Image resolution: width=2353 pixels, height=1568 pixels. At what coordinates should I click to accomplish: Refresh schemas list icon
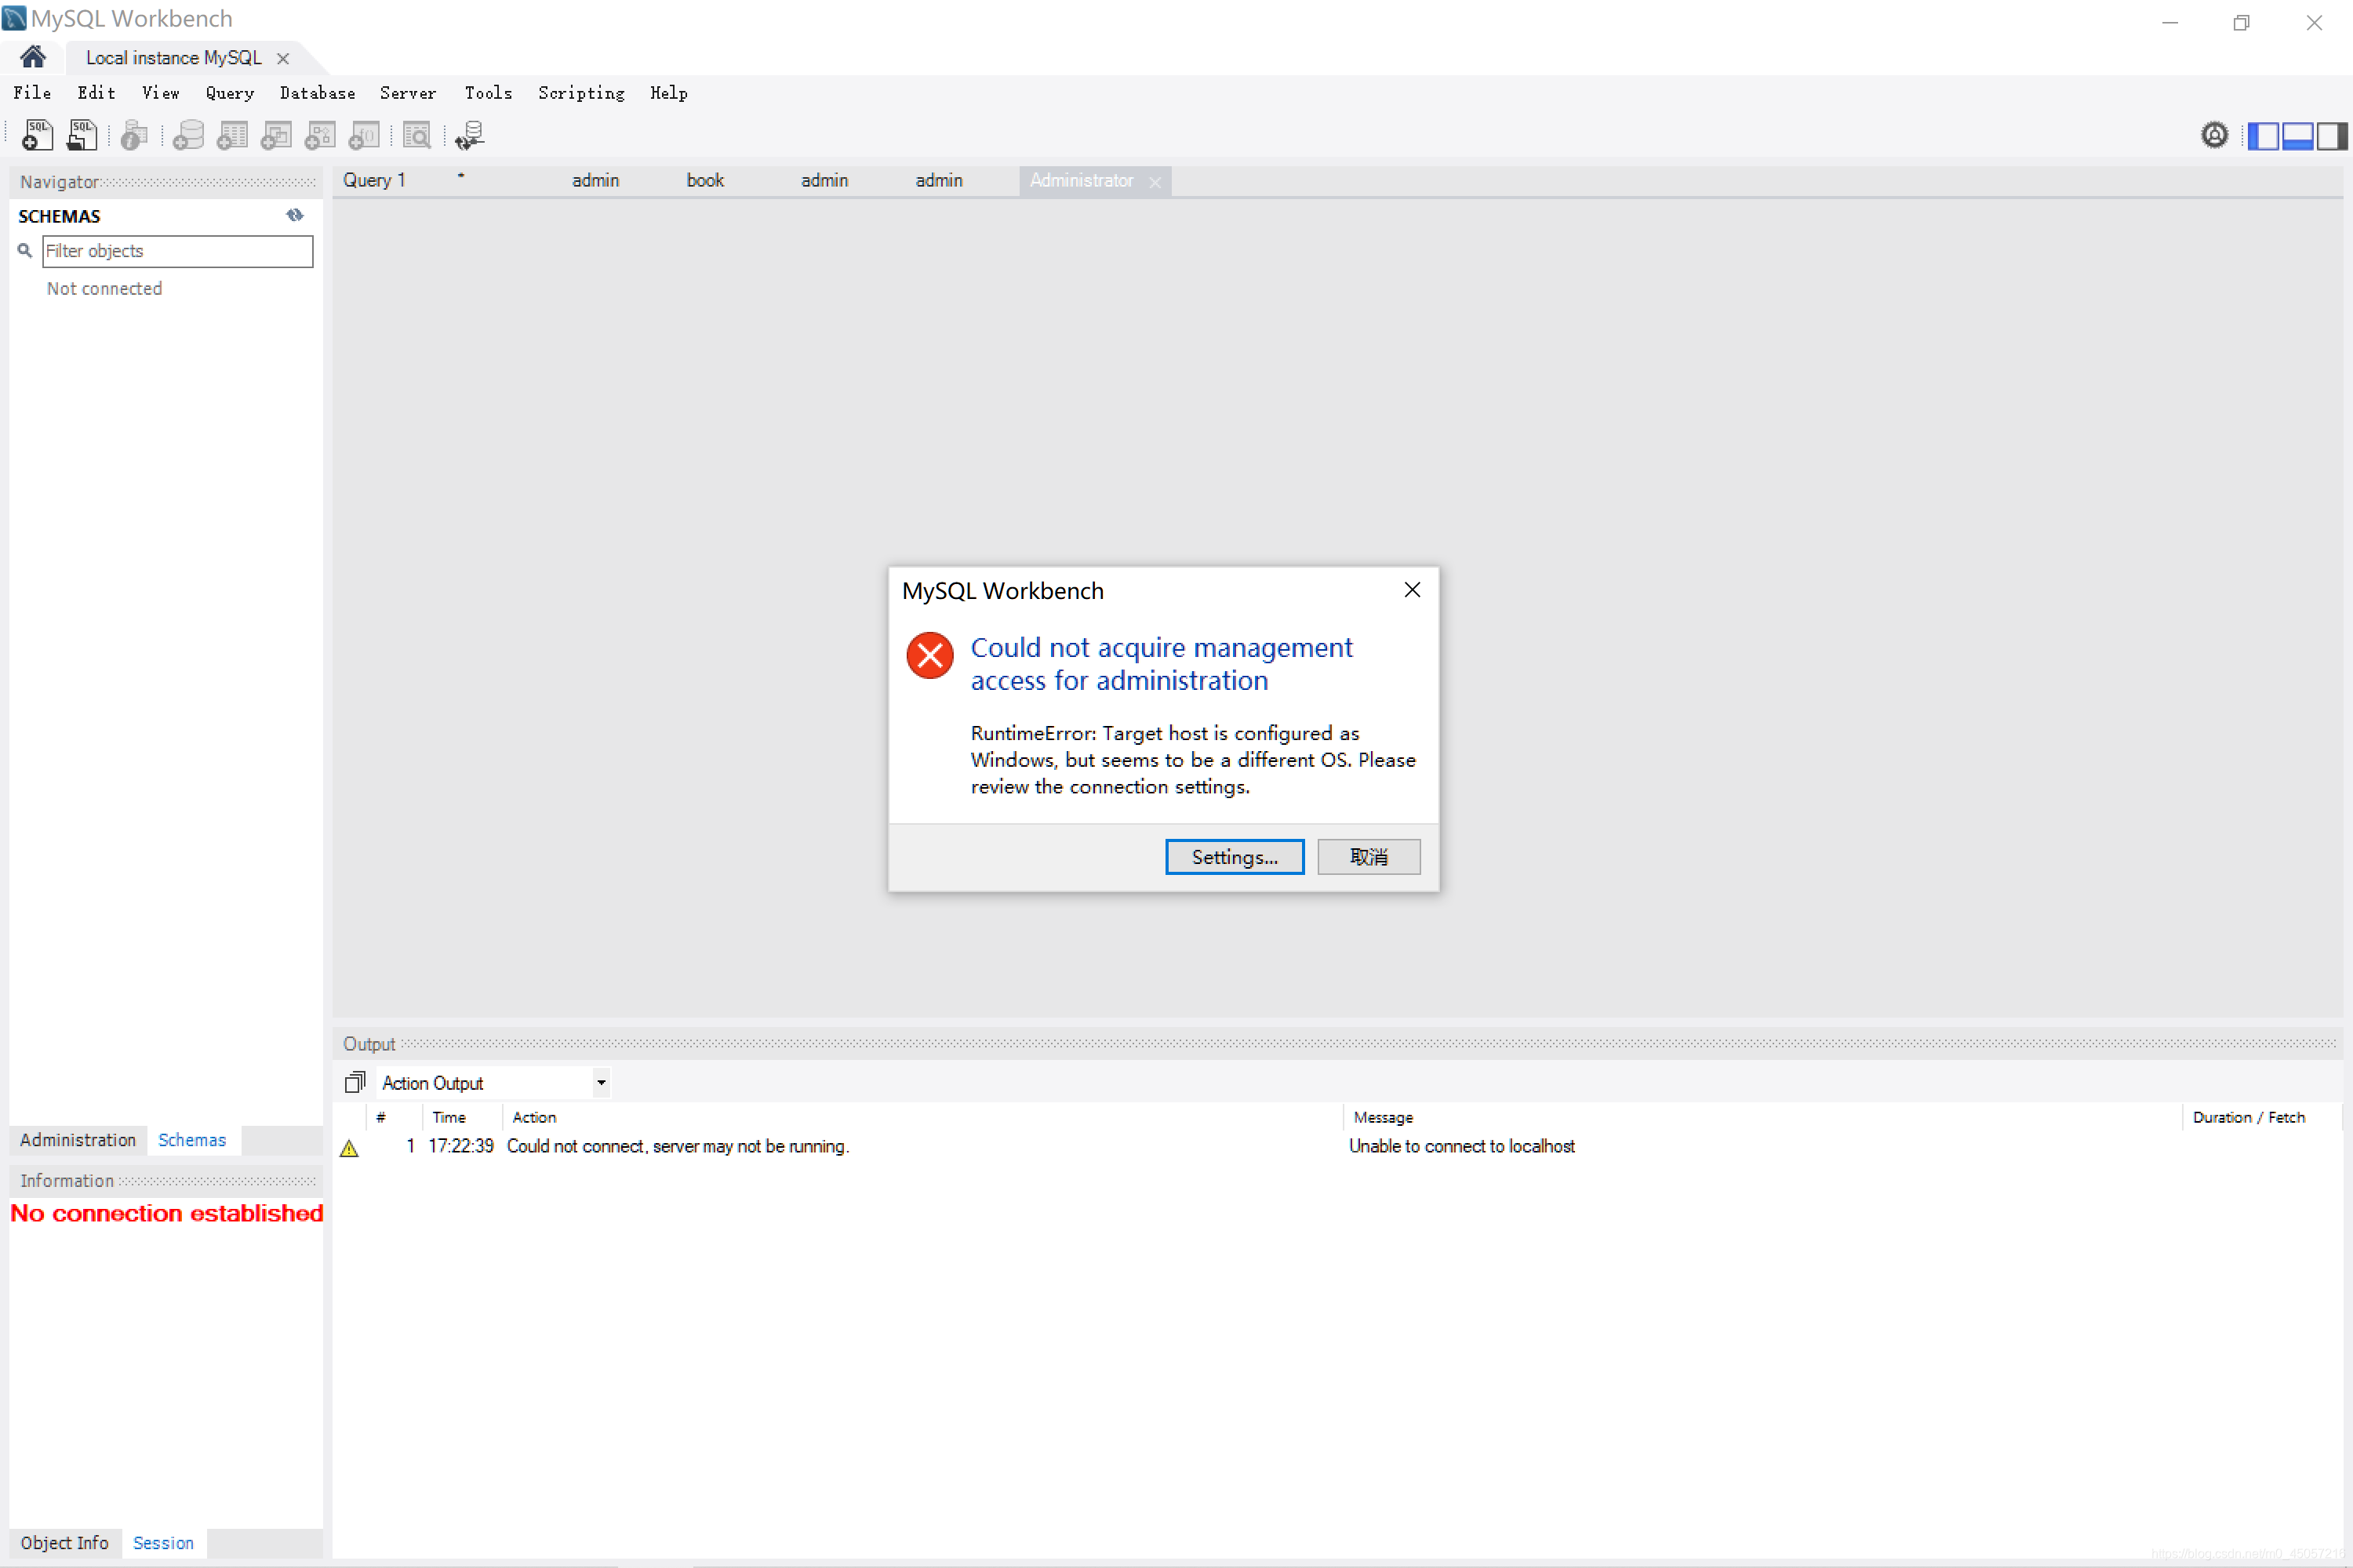(x=294, y=215)
